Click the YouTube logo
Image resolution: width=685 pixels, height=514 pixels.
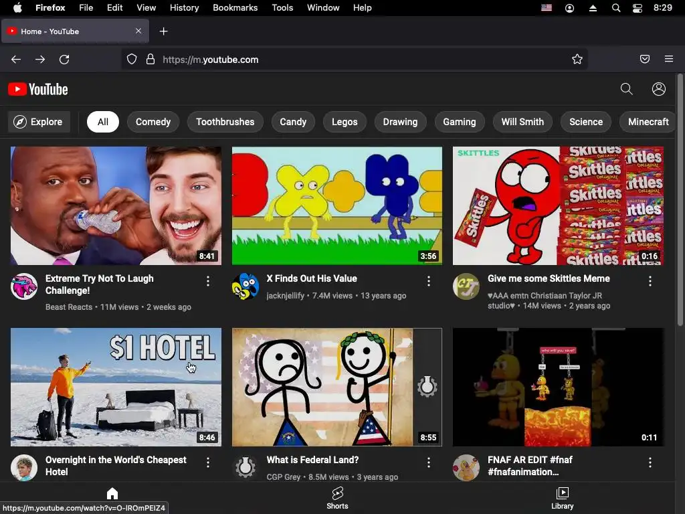(38, 89)
